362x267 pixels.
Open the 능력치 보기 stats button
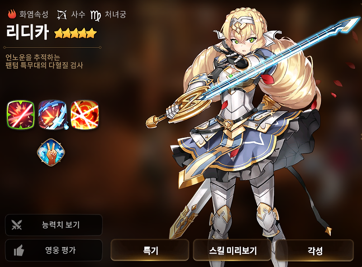pyautogui.click(x=53, y=225)
